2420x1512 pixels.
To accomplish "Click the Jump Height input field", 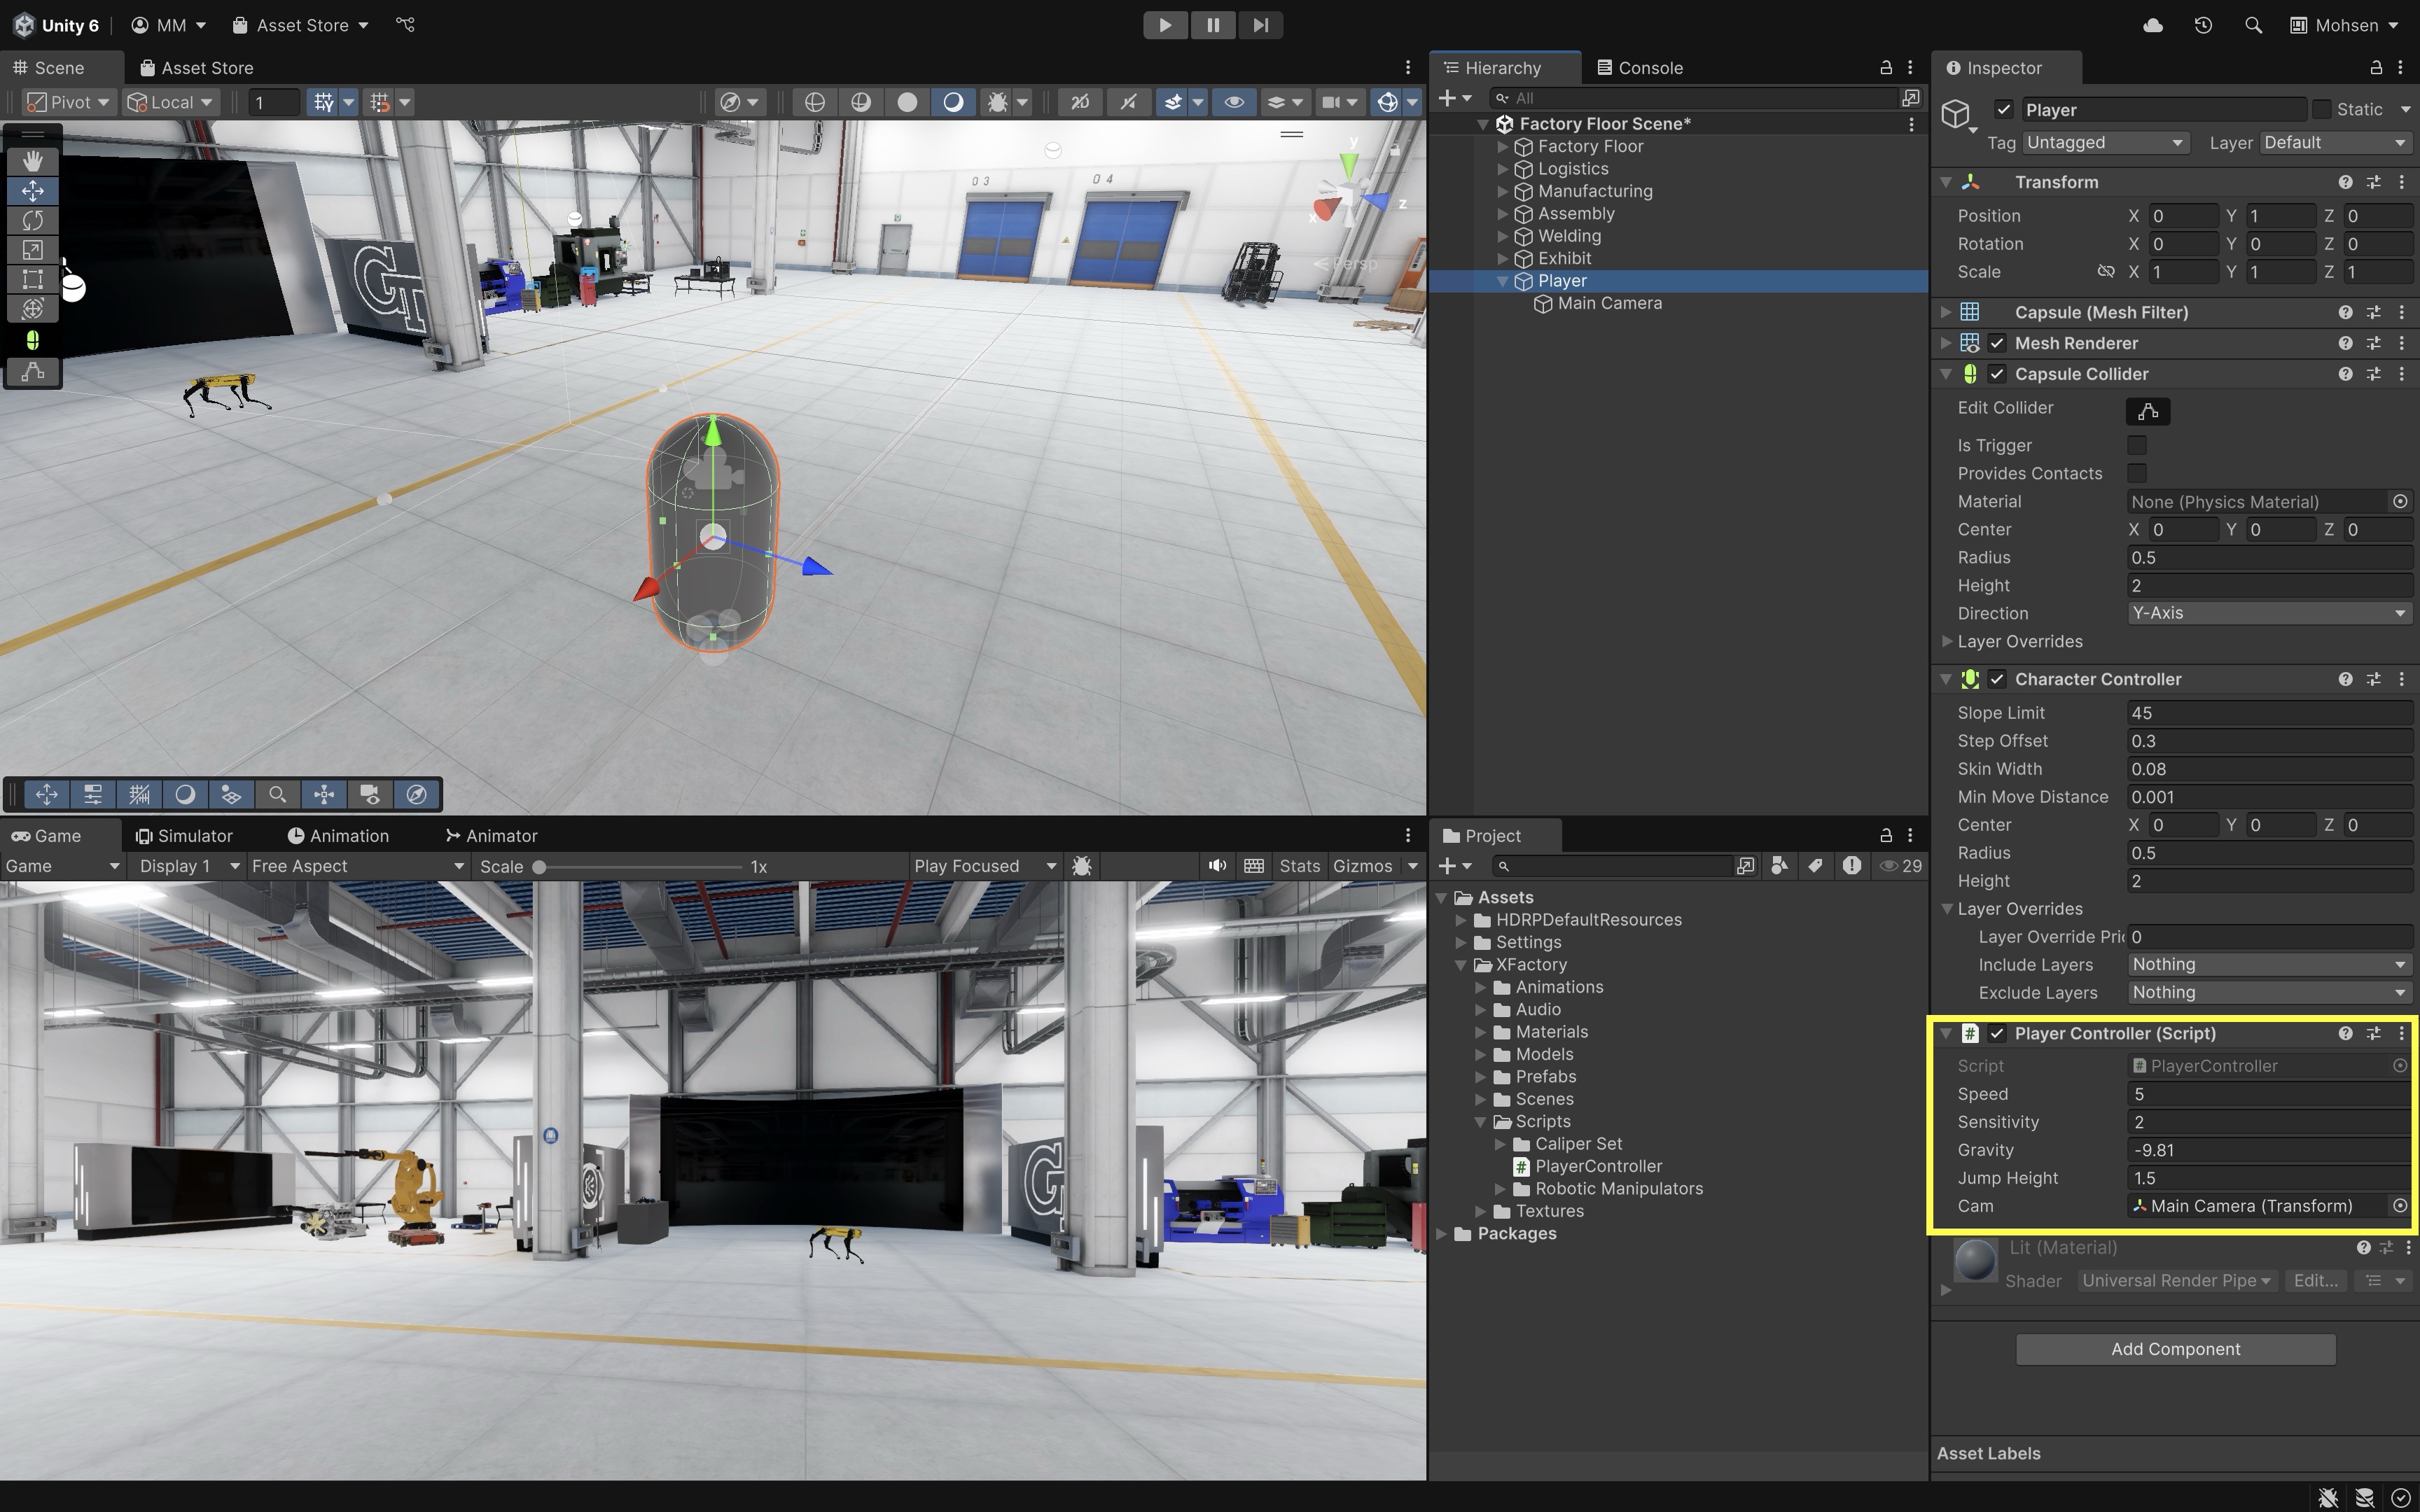I will 2267,1178.
